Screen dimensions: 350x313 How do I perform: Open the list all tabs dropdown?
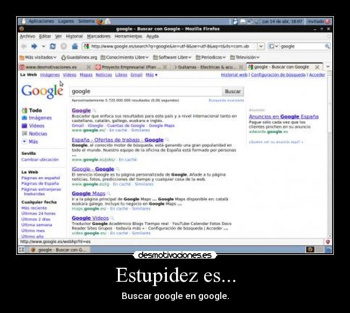pyautogui.click(x=328, y=66)
